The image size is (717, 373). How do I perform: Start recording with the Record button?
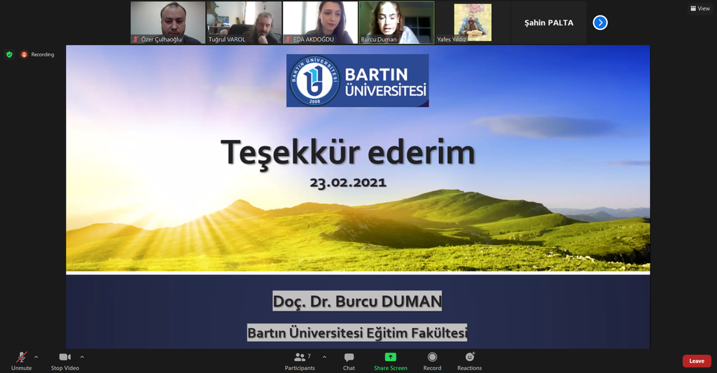pyautogui.click(x=432, y=360)
